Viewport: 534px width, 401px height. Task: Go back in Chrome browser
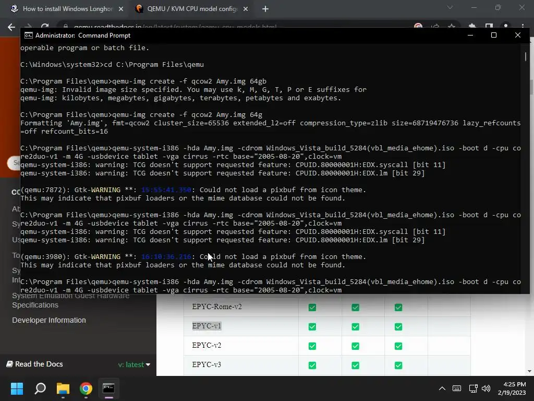tap(11, 27)
